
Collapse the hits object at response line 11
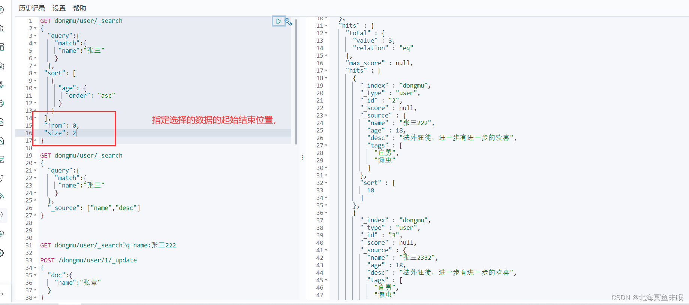tap(326, 26)
